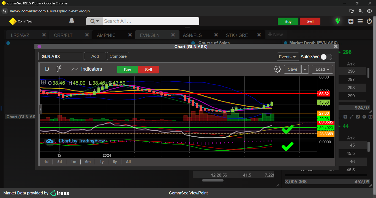Switch to the ASN/PLS tab
The height and width of the screenshot is (198, 376).
(192, 35)
